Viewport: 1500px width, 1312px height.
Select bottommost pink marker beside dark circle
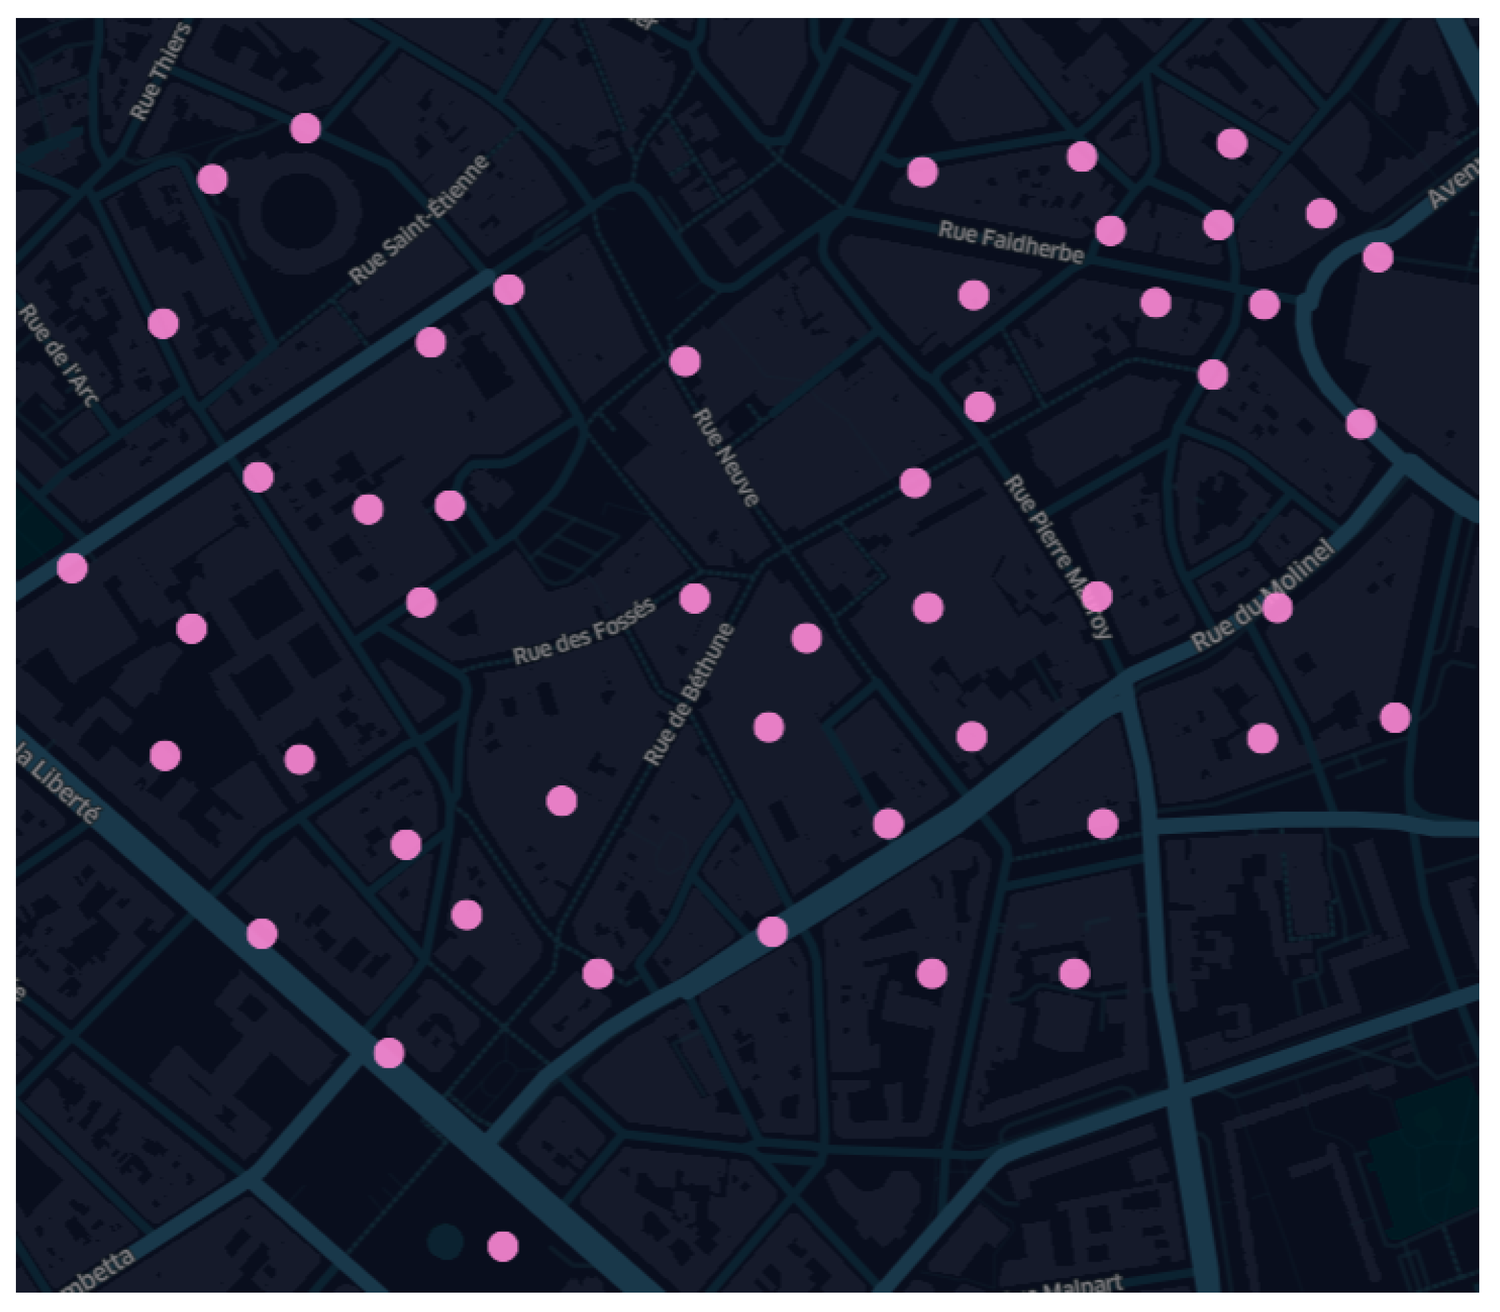pyautogui.click(x=503, y=1246)
